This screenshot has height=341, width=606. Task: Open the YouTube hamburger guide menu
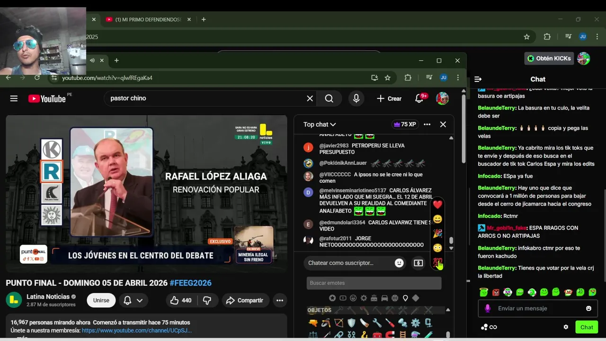[14, 99]
